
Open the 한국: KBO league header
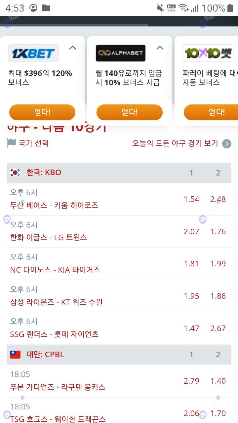click(x=44, y=173)
